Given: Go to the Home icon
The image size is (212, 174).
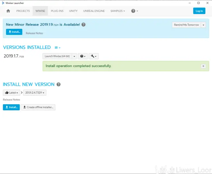Looking at the screenshot, I should [8, 11].
